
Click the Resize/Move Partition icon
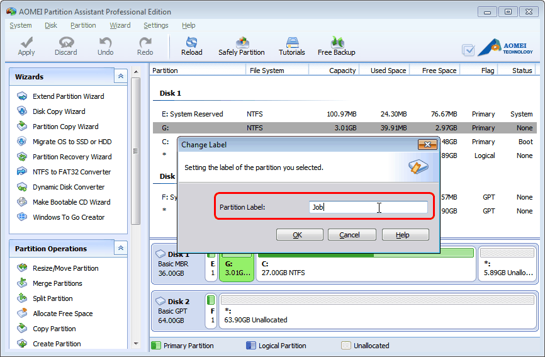pyautogui.click(x=22, y=268)
